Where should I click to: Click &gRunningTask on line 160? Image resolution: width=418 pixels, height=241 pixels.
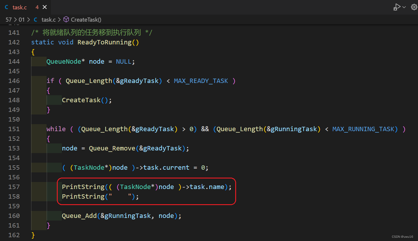tap(126, 216)
